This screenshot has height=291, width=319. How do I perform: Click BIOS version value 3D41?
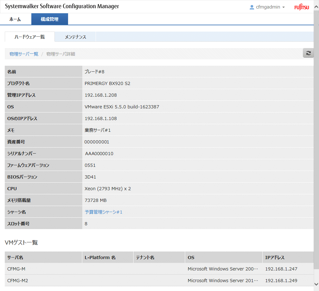[90, 177]
